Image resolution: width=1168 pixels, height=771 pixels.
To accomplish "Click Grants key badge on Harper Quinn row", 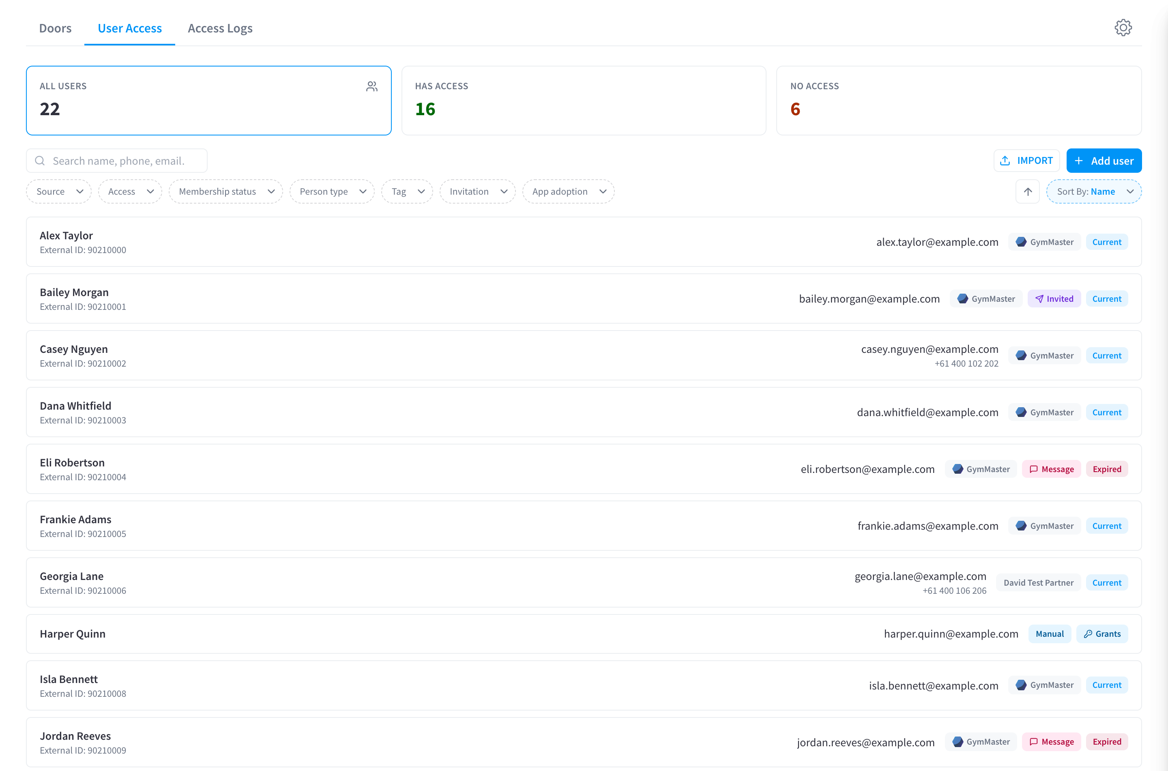I will [x=1101, y=634].
